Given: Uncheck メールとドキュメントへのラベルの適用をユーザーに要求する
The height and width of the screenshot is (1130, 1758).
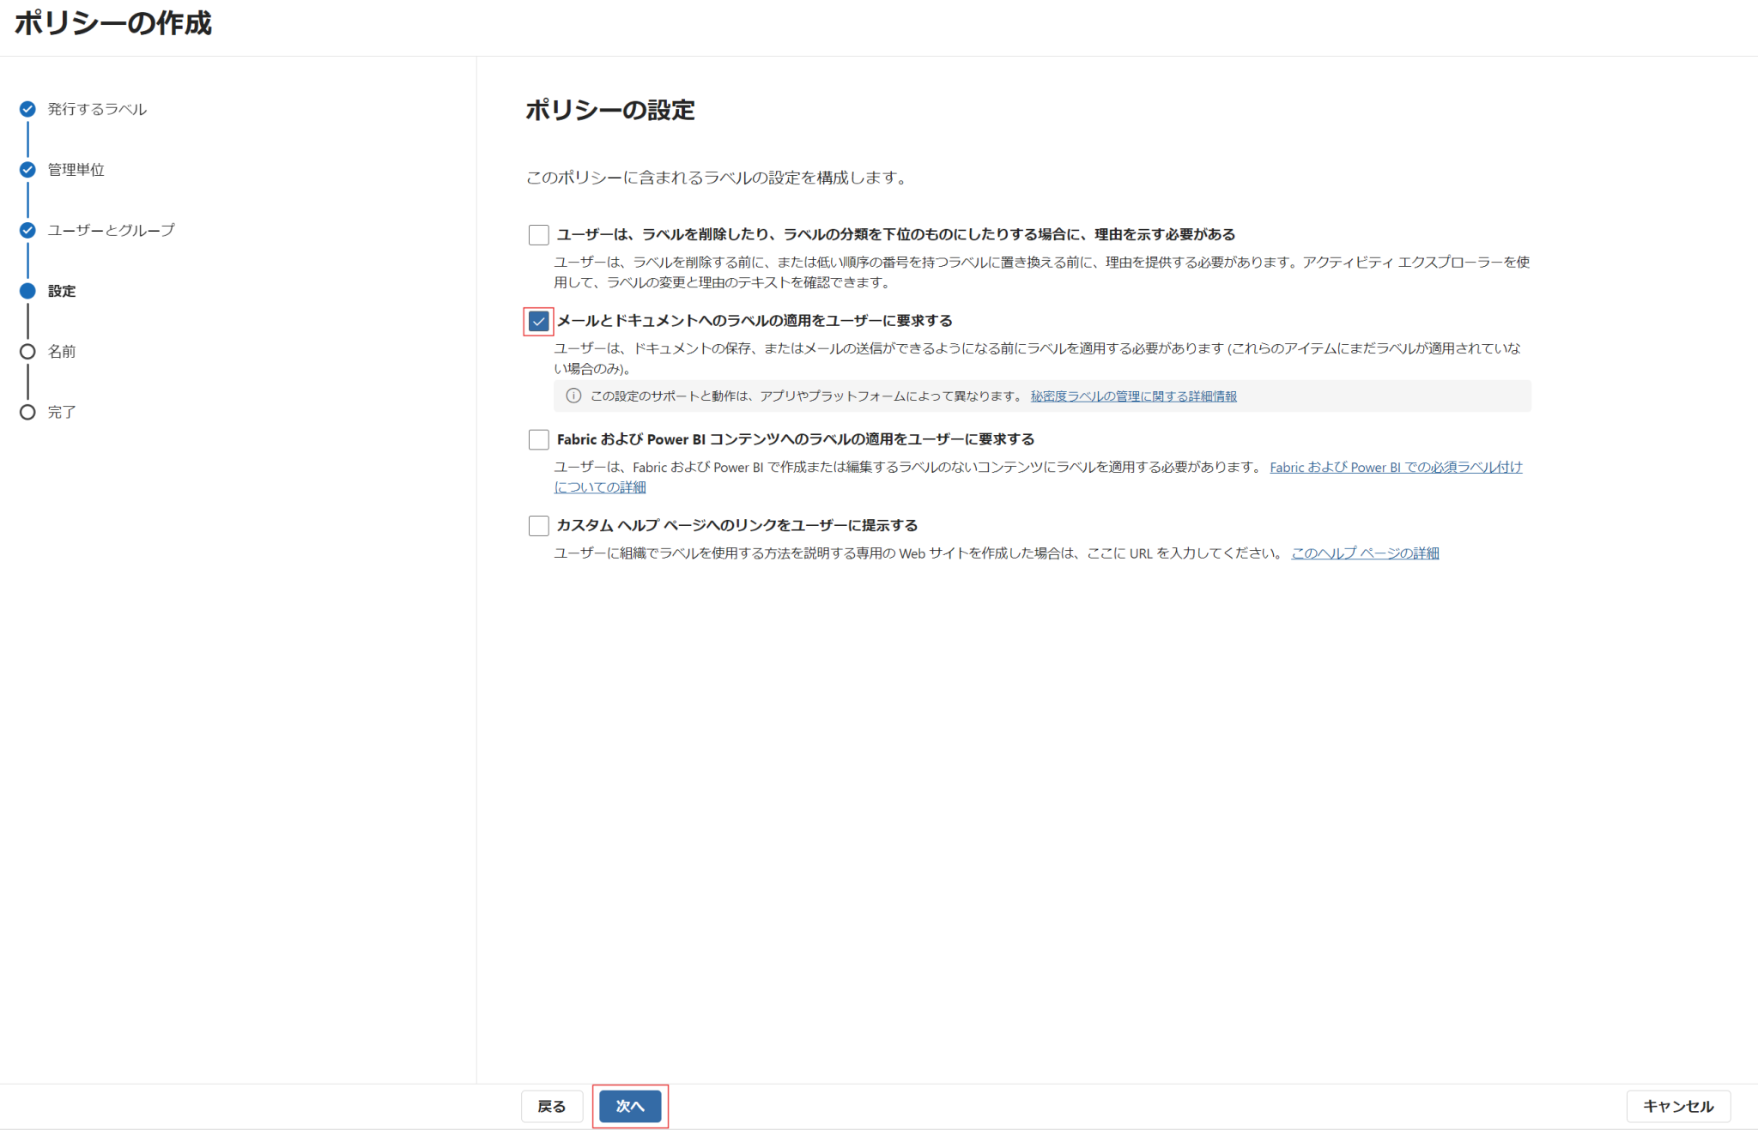Looking at the screenshot, I should click(x=537, y=321).
